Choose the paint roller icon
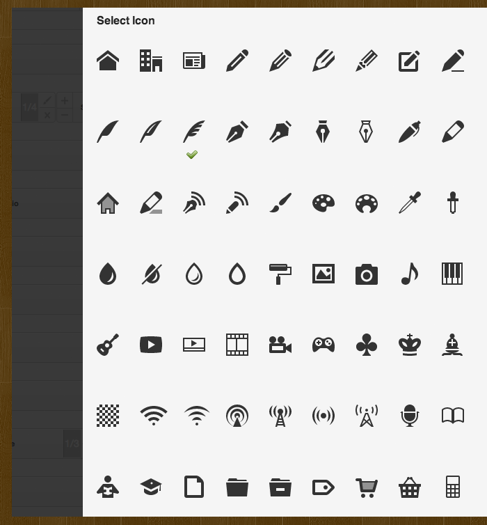 tap(280, 274)
